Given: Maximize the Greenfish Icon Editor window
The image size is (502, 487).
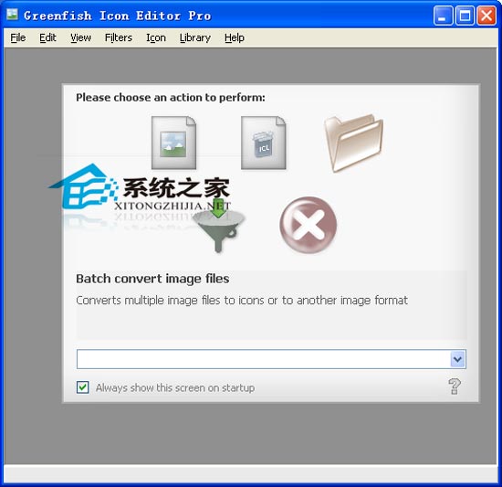Looking at the screenshot, I should pyautogui.click(x=465, y=15).
